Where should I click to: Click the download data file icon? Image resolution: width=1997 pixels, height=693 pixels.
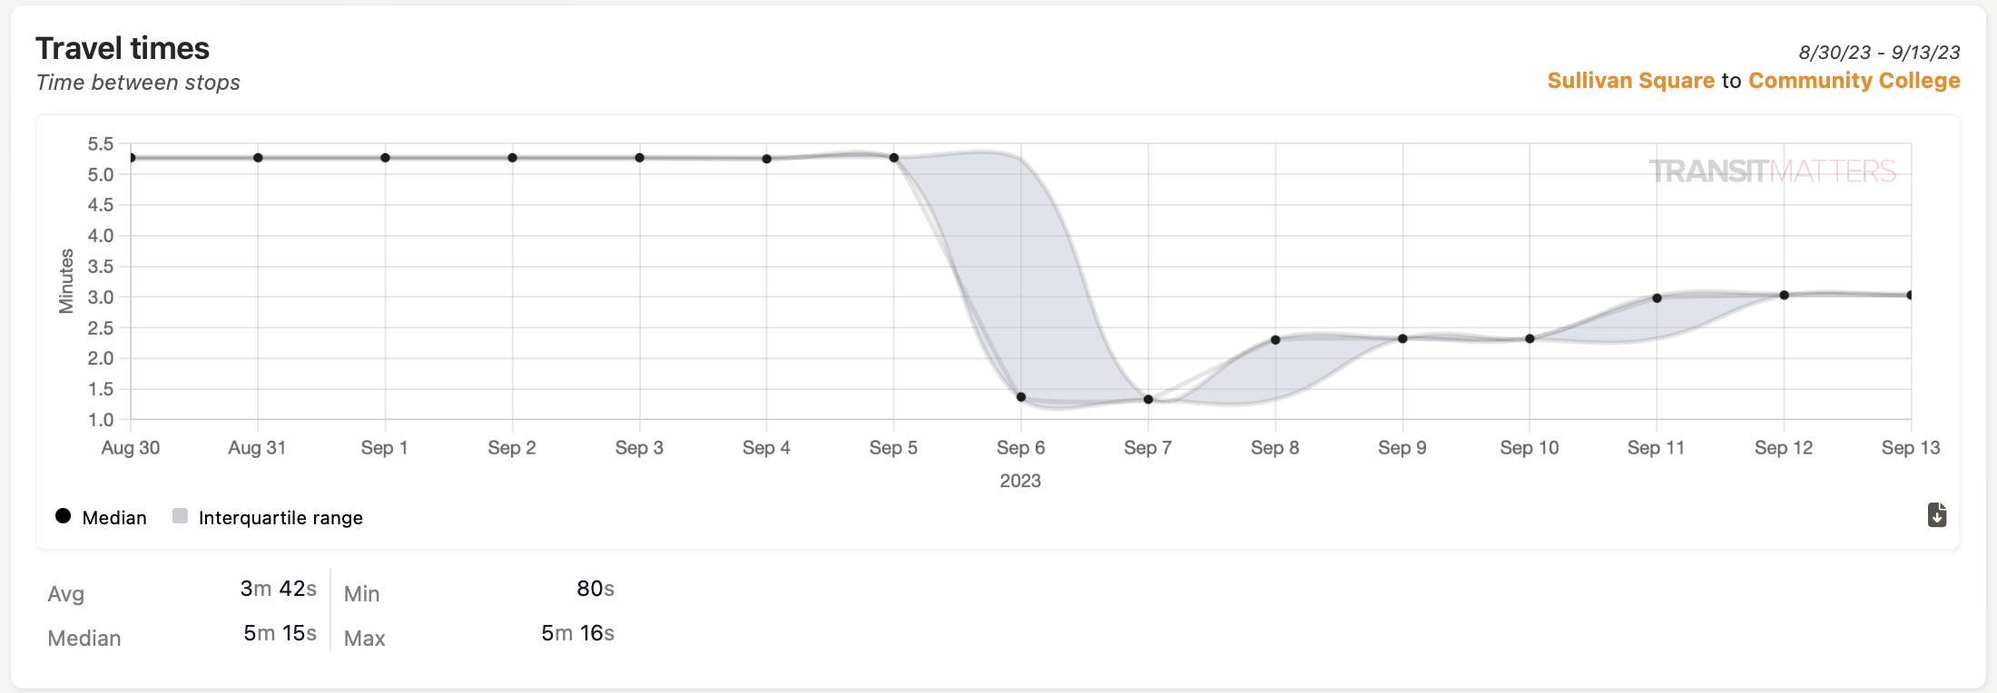pyautogui.click(x=1936, y=515)
